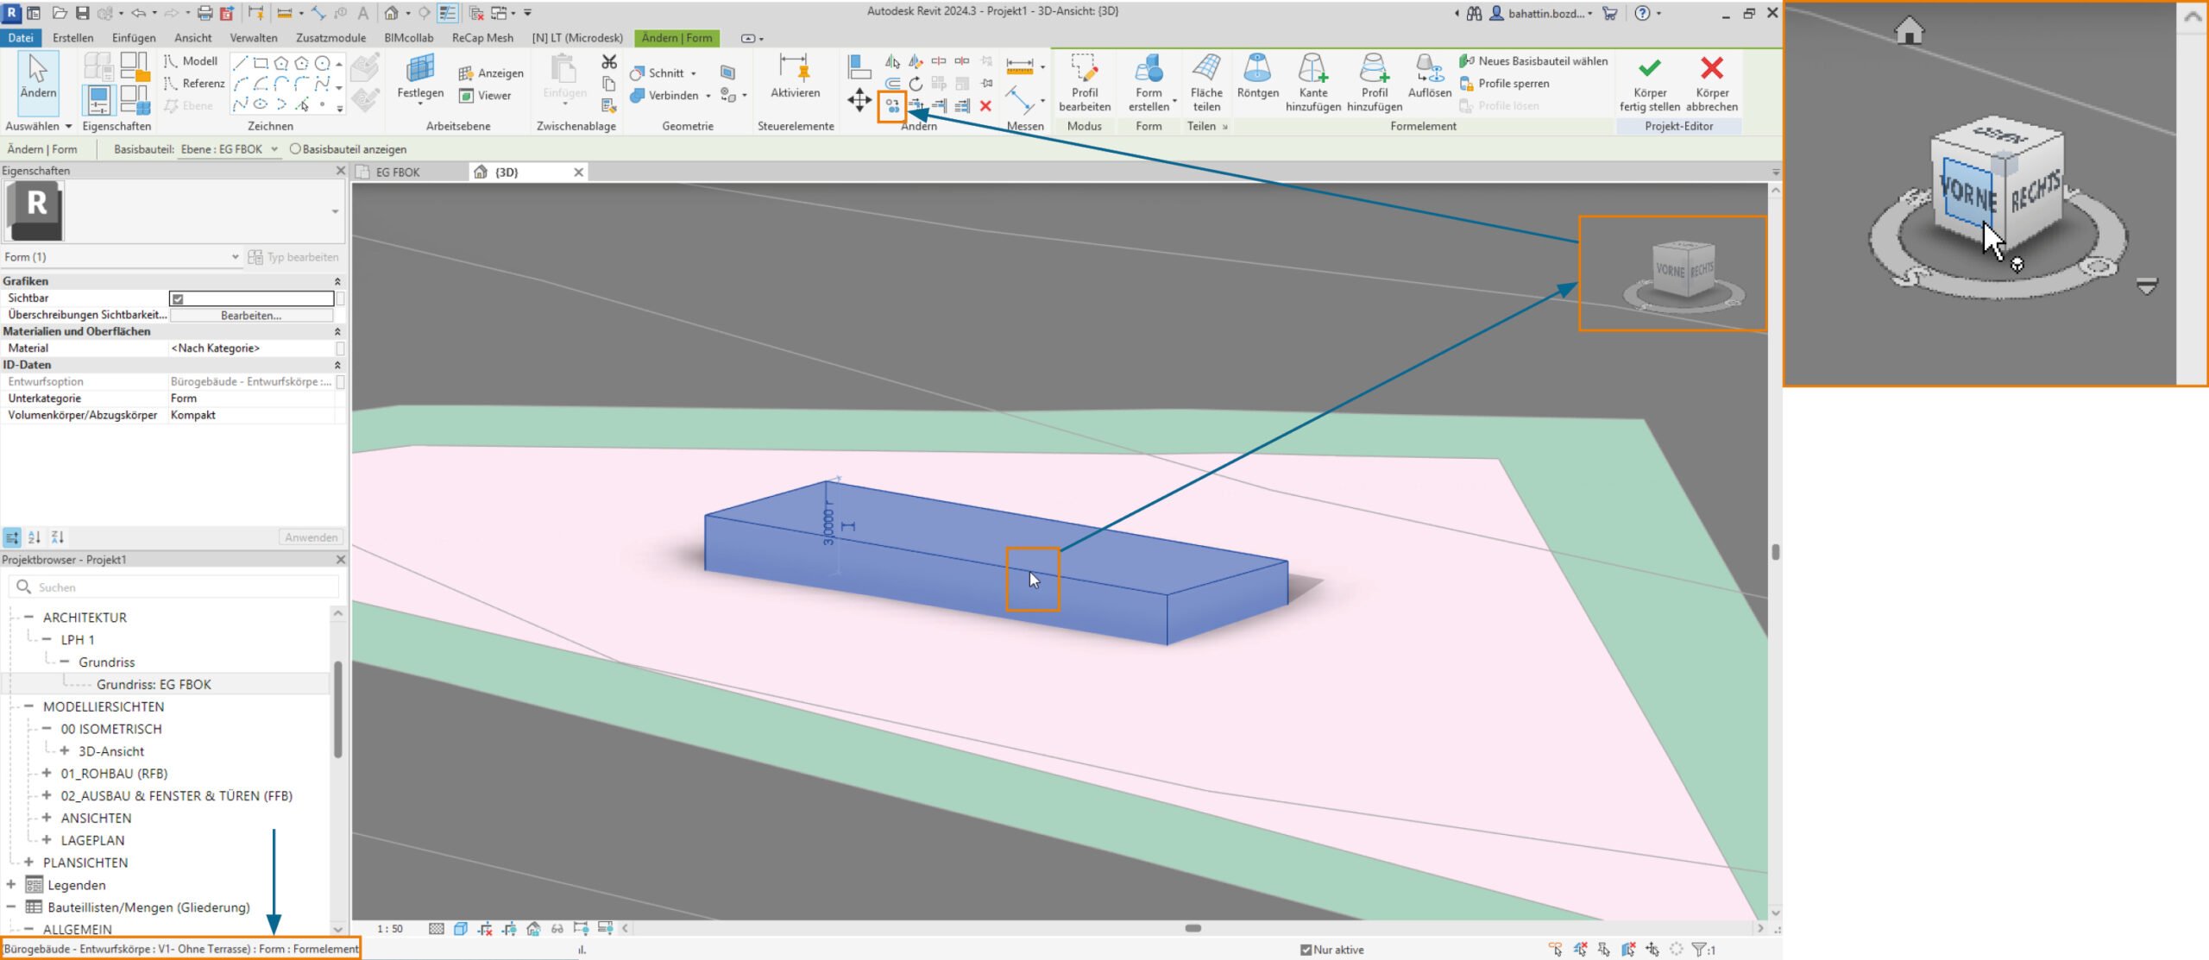The width and height of the screenshot is (2209, 960).
Task: Click the filter icon in status bar
Action: pyautogui.click(x=1698, y=950)
